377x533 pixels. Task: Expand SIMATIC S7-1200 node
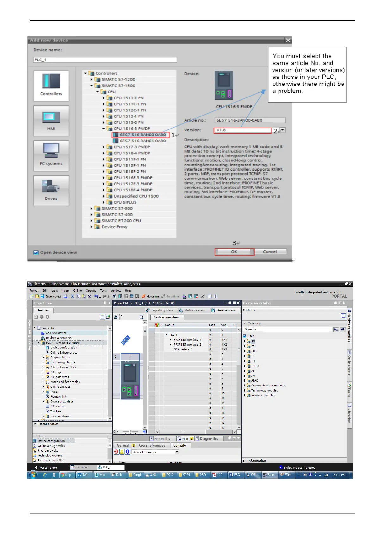91,80
